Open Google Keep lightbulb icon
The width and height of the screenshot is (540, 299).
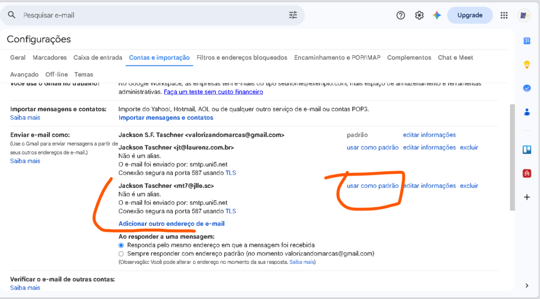coord(527,64)
